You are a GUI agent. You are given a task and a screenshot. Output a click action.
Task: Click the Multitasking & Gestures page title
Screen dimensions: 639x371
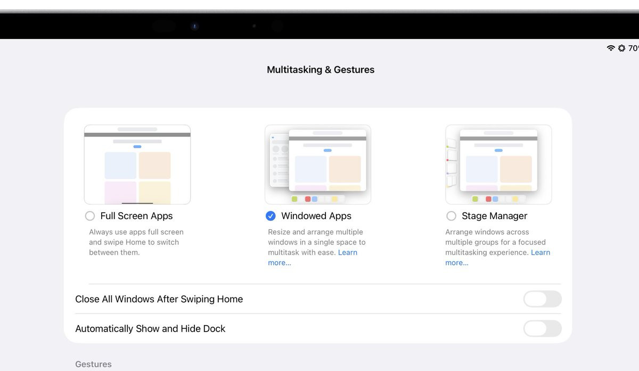321,70
